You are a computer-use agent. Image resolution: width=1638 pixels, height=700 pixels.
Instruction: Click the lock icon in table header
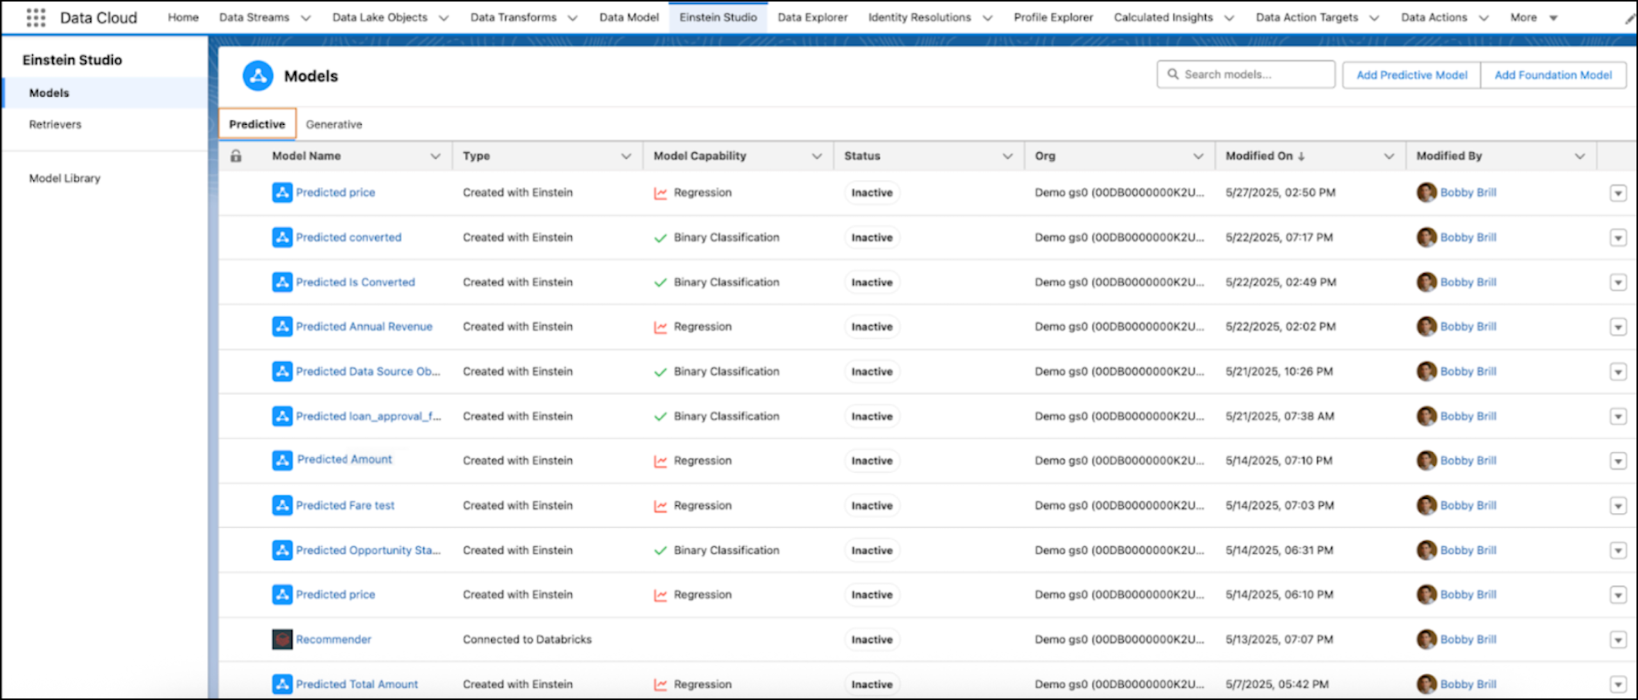[x=236, y=155]
